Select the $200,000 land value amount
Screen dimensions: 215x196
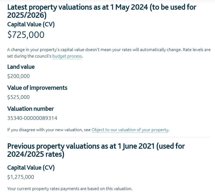pyautogui.click(x=18, y=76)
